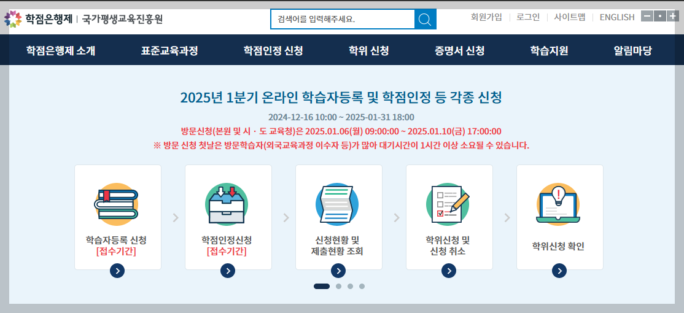
Task: Click the folded document icon for 신청현황
Action: pyautogui.click(x=336, y=204)
